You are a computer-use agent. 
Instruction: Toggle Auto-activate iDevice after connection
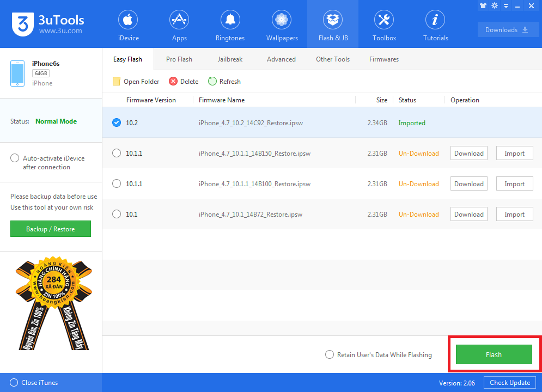15,158
